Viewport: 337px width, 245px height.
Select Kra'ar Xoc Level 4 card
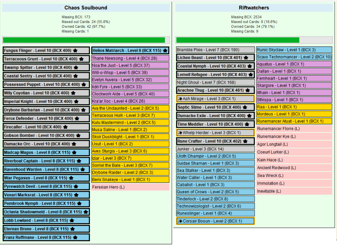click(130, 101)
